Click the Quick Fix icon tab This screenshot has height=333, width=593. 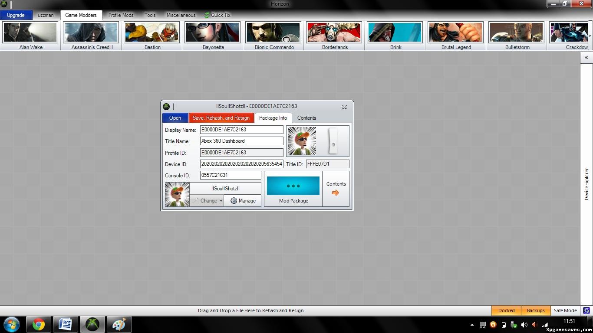click(217, 15)
